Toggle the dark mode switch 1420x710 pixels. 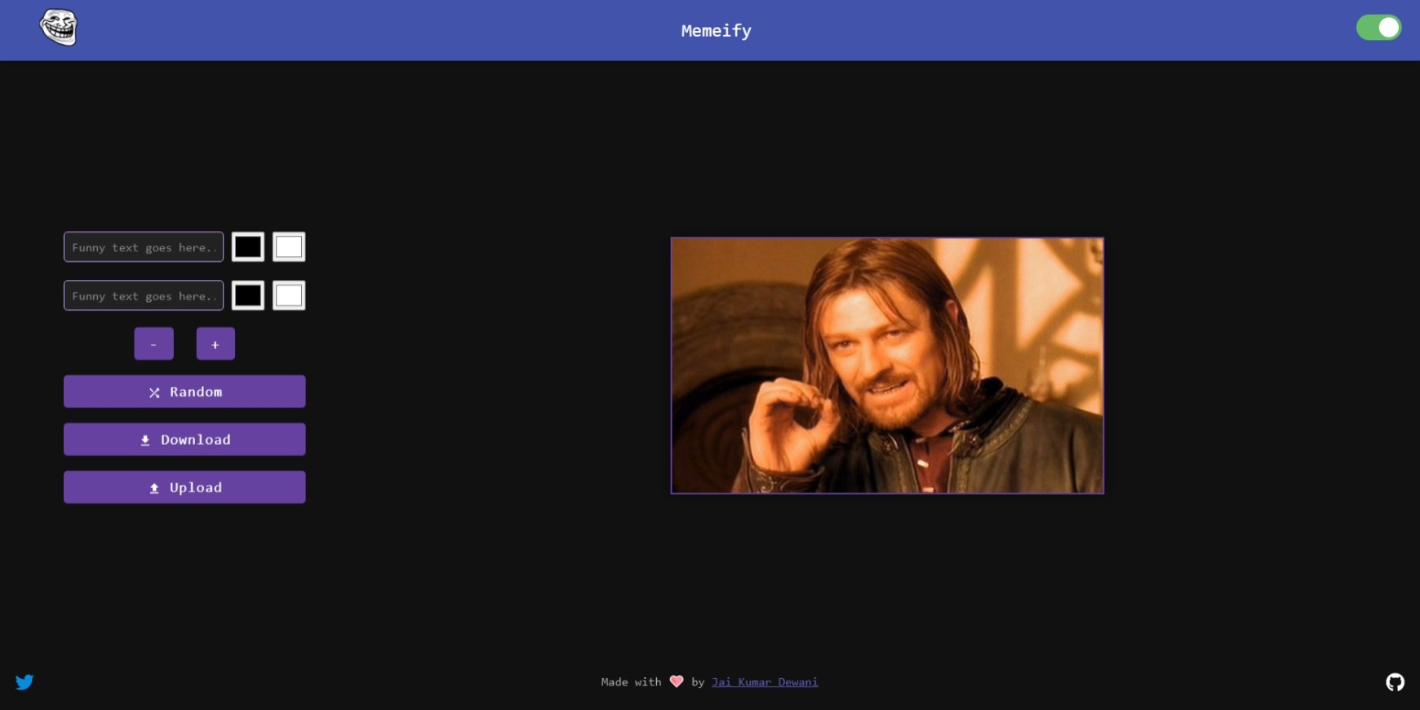point(1378,28)
